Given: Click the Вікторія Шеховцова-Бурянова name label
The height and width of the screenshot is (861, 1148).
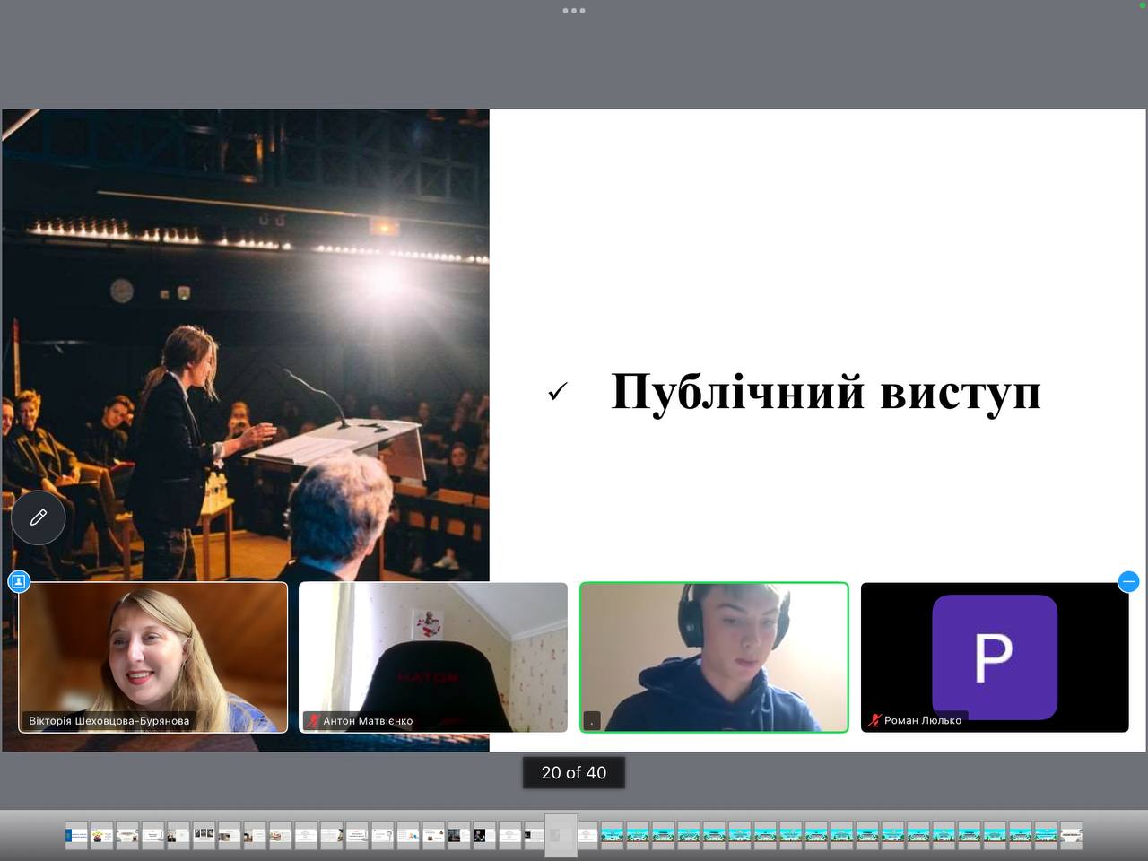Looking at the screenshot, I should click(x=109, y=720).
